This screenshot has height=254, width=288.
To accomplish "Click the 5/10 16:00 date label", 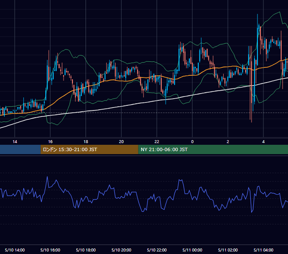I will [x=50, y=250].
